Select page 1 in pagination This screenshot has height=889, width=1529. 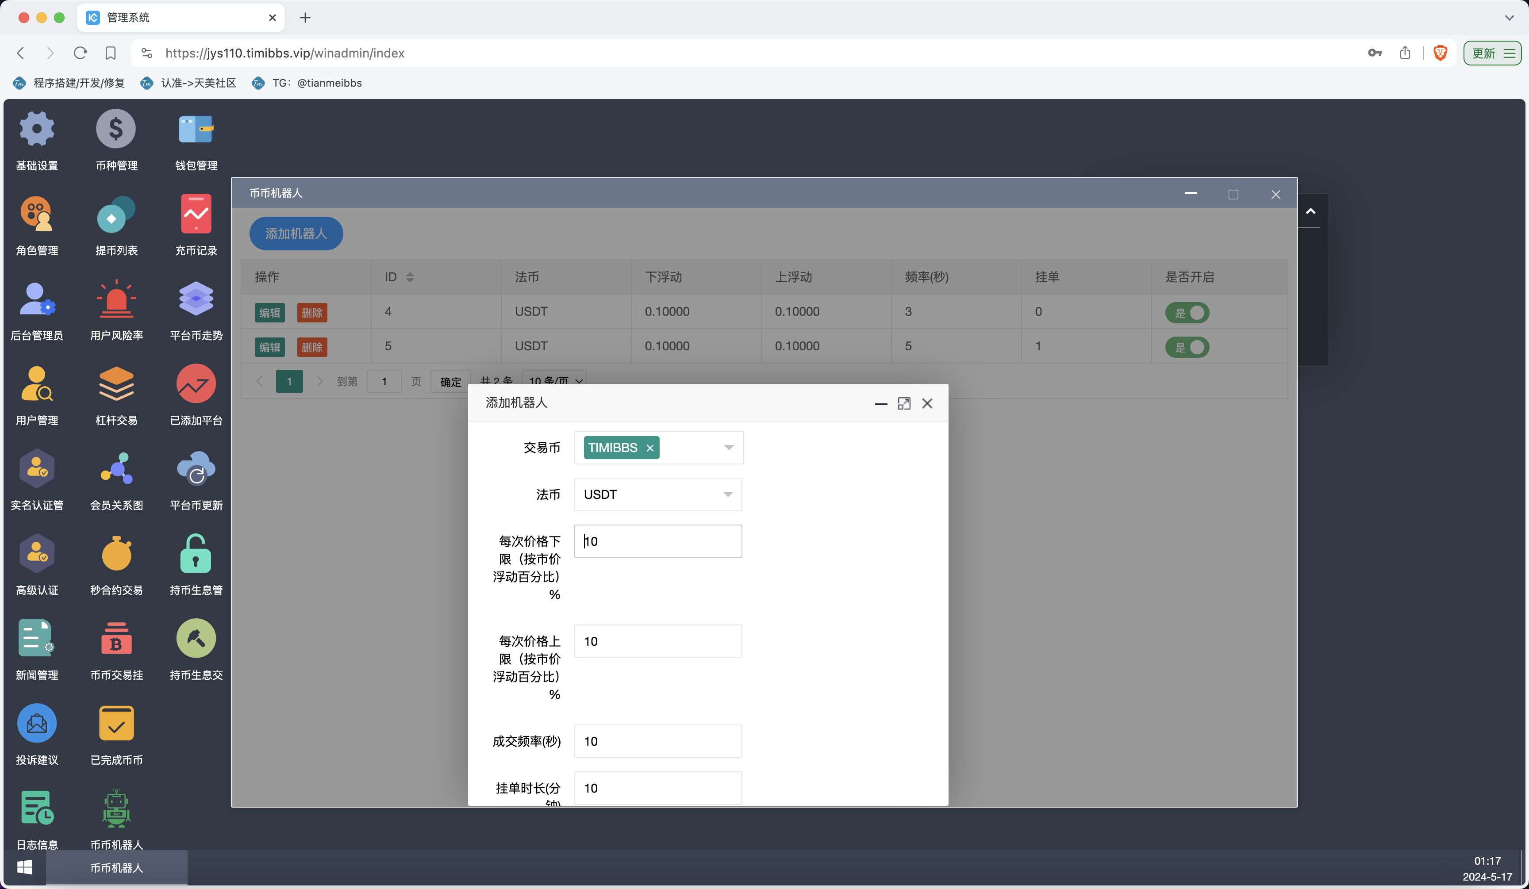[x=289, y=381]
